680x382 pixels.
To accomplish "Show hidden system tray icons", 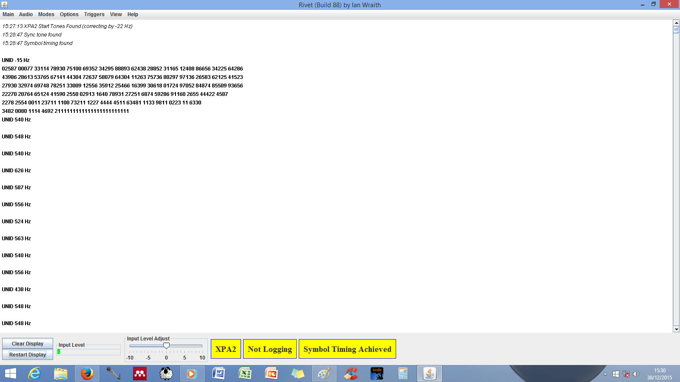I will [x=605, y=374].
